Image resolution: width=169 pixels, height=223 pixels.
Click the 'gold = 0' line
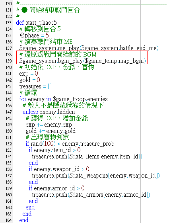pyautogui.click(x=30, y=80)
